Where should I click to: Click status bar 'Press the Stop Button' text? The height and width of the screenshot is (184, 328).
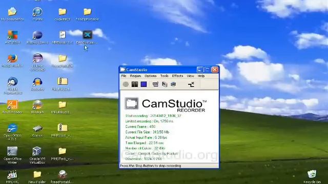(x=150, y=166)
